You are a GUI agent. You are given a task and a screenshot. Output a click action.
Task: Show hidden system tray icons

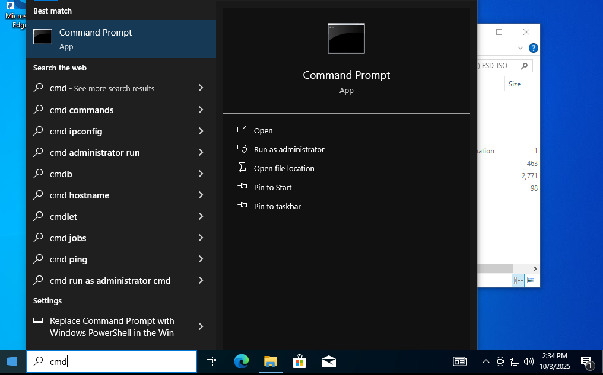coord(485,361)
